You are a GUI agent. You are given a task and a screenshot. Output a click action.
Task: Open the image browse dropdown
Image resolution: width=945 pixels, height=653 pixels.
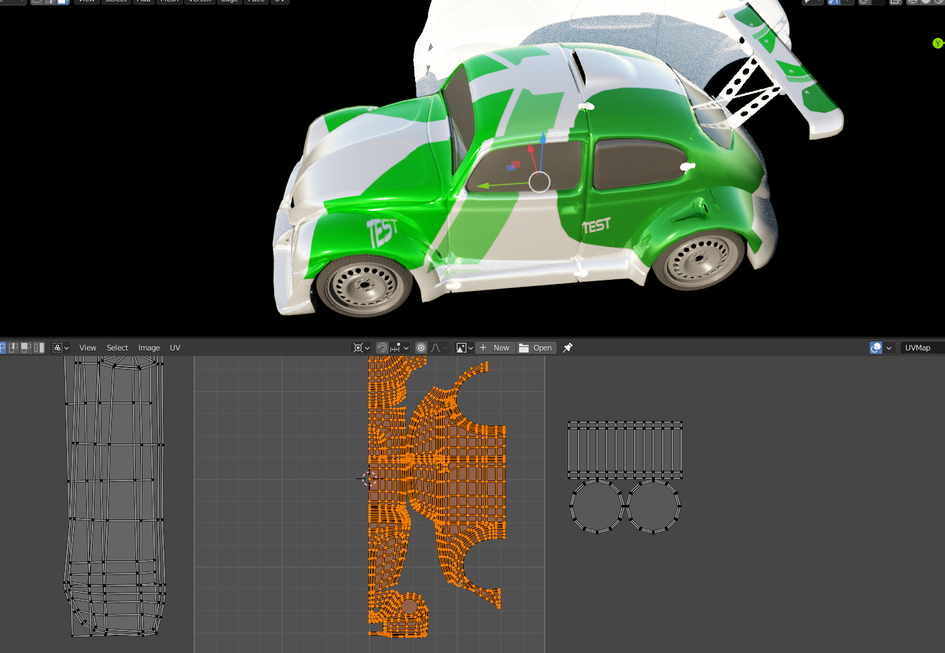(x=465, y=348)
